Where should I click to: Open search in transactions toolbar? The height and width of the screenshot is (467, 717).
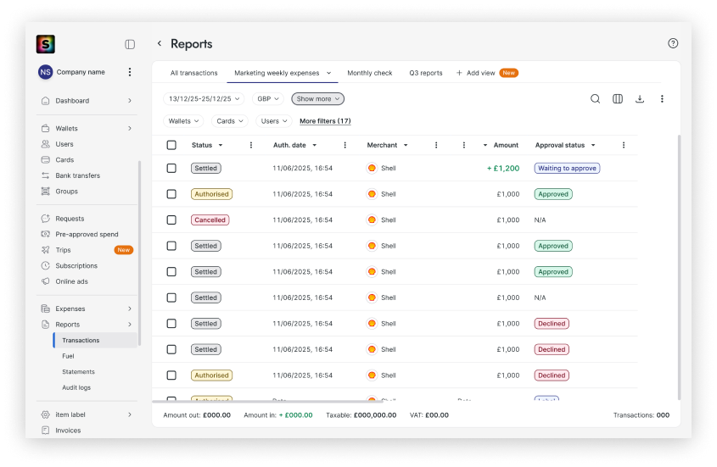595,98
